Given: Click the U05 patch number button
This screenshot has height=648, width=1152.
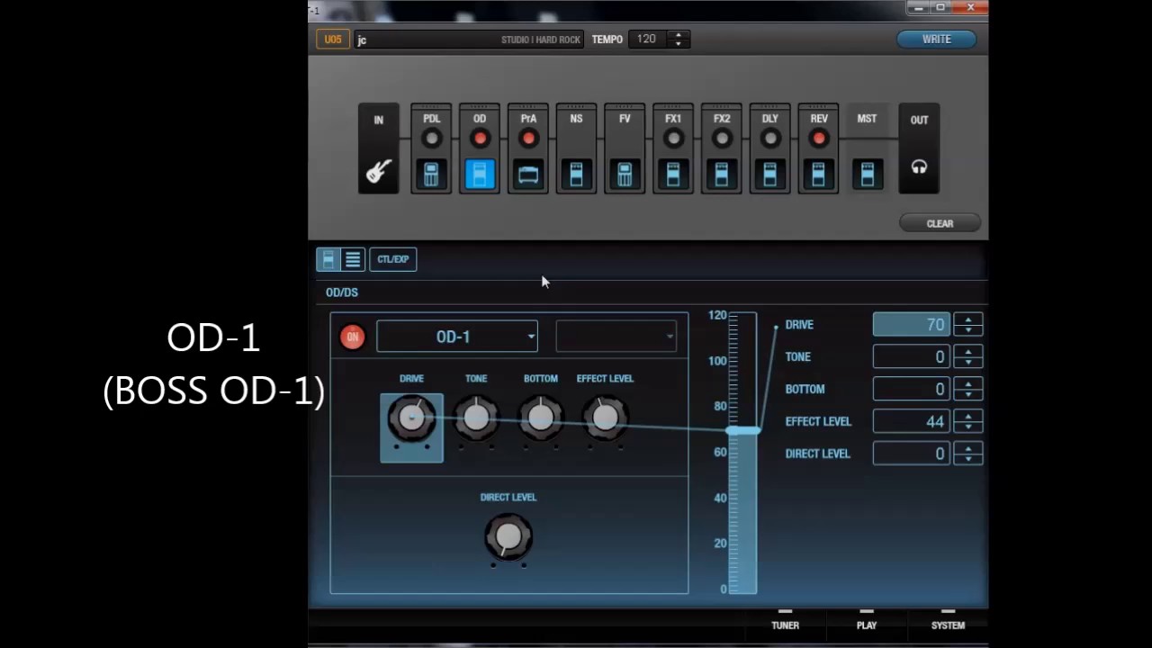Looking at the screenshot, I should 333,40.
